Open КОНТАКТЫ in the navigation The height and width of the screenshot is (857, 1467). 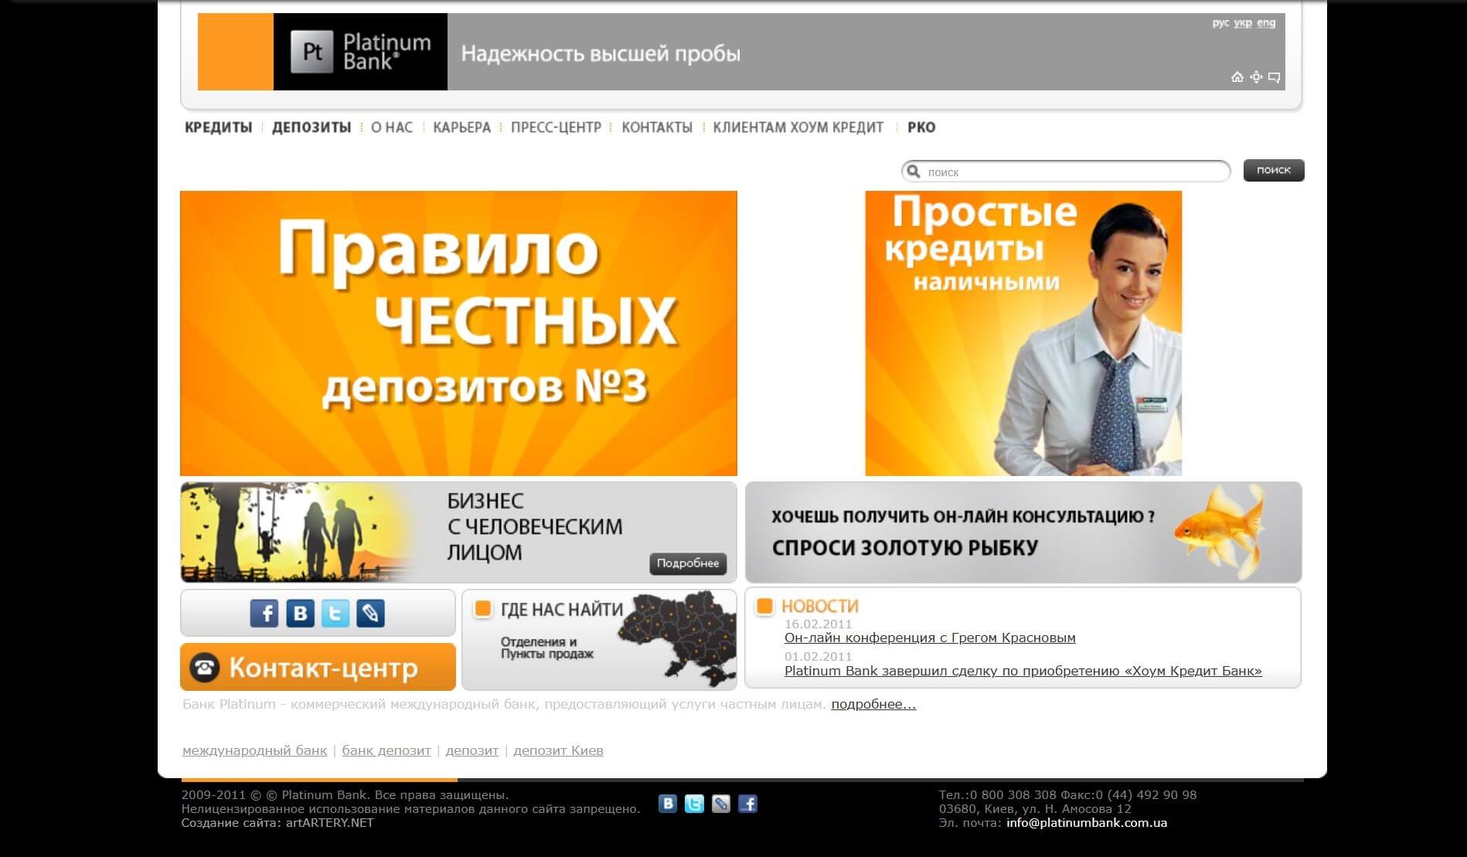coord(657,128)
